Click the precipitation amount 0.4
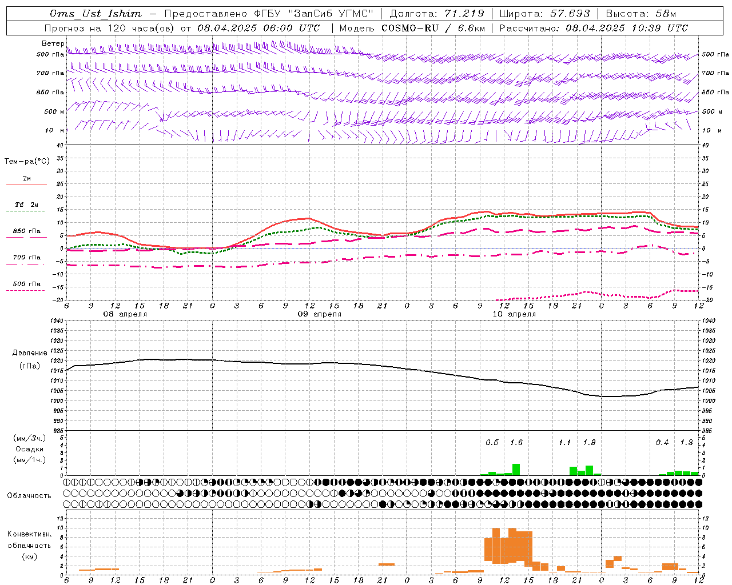 [x=662, y=443]
